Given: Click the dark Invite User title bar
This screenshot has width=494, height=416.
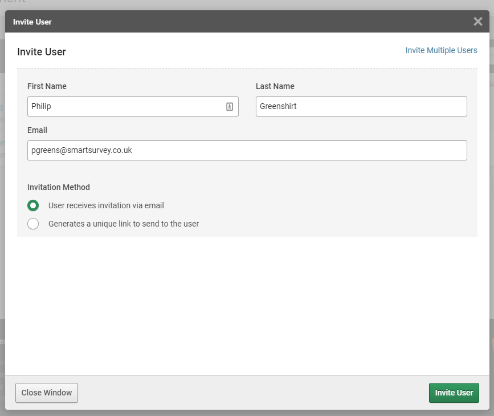Looking at the screenshot, I should pos(228,22).
